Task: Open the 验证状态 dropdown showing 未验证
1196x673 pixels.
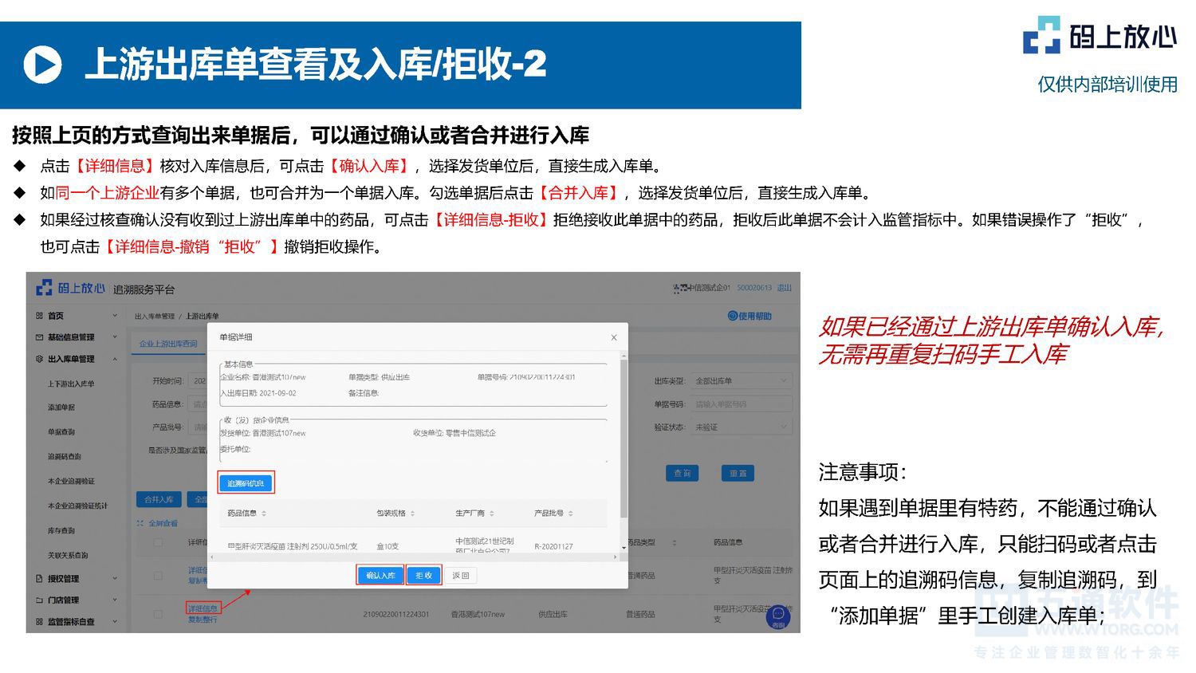Action: (x=742, y=426)
